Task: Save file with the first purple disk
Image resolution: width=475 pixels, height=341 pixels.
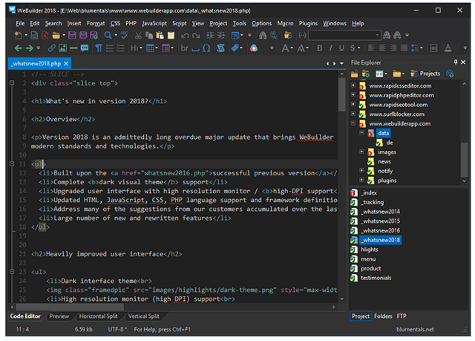Action: pyautogui.click(x=72, y=36)
